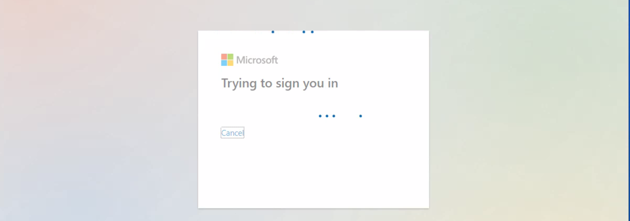
Task: Click the words 'you in' in heading
Action: coord(321,84)
